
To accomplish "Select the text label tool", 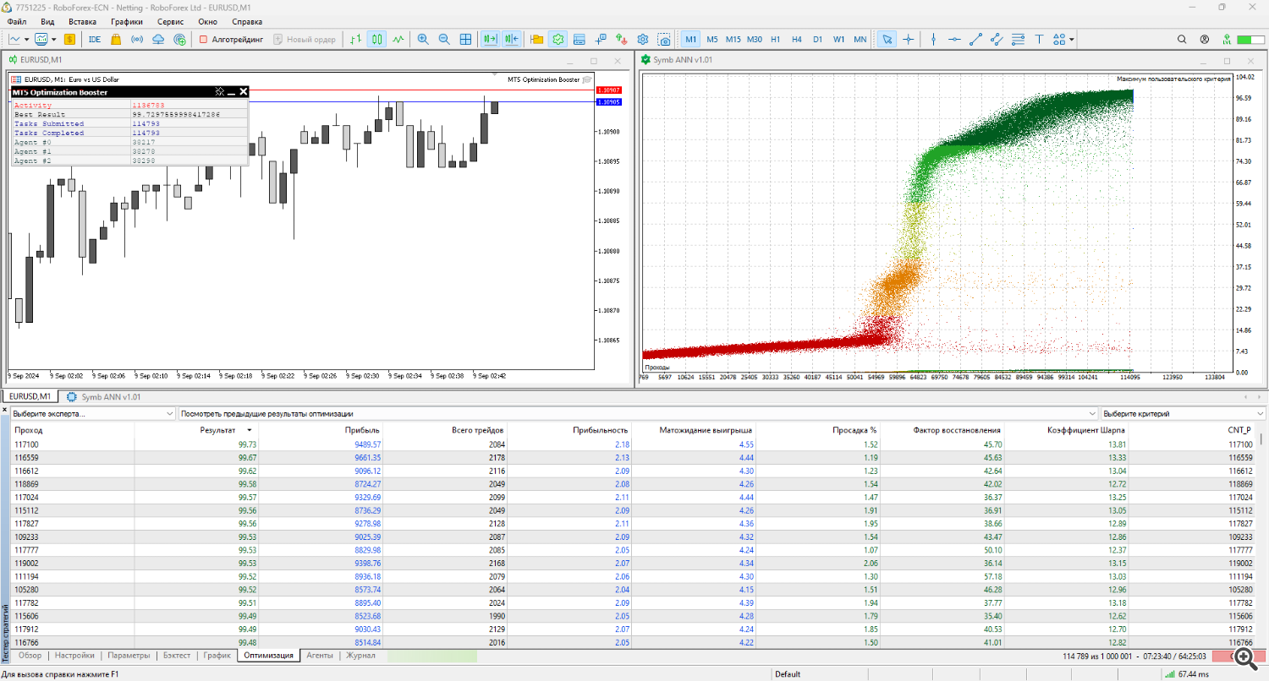I will pyautogui.click(x=1039, y=39).
